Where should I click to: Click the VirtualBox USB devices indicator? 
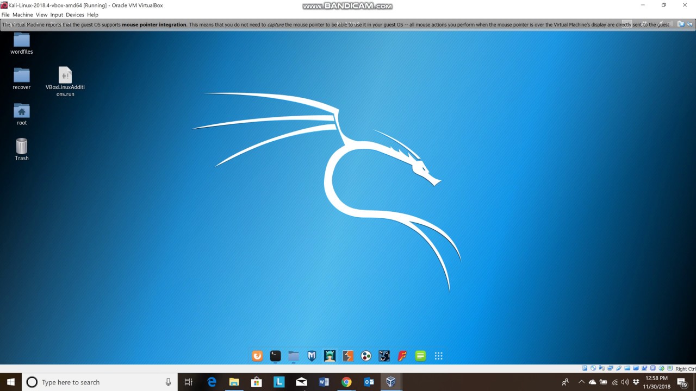[x=619, y=368]
